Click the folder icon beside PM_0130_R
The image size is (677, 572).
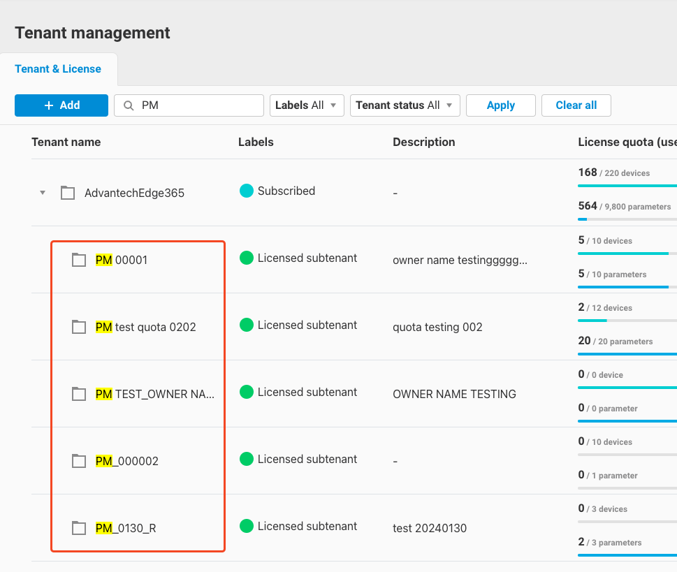tap(78, 528)
